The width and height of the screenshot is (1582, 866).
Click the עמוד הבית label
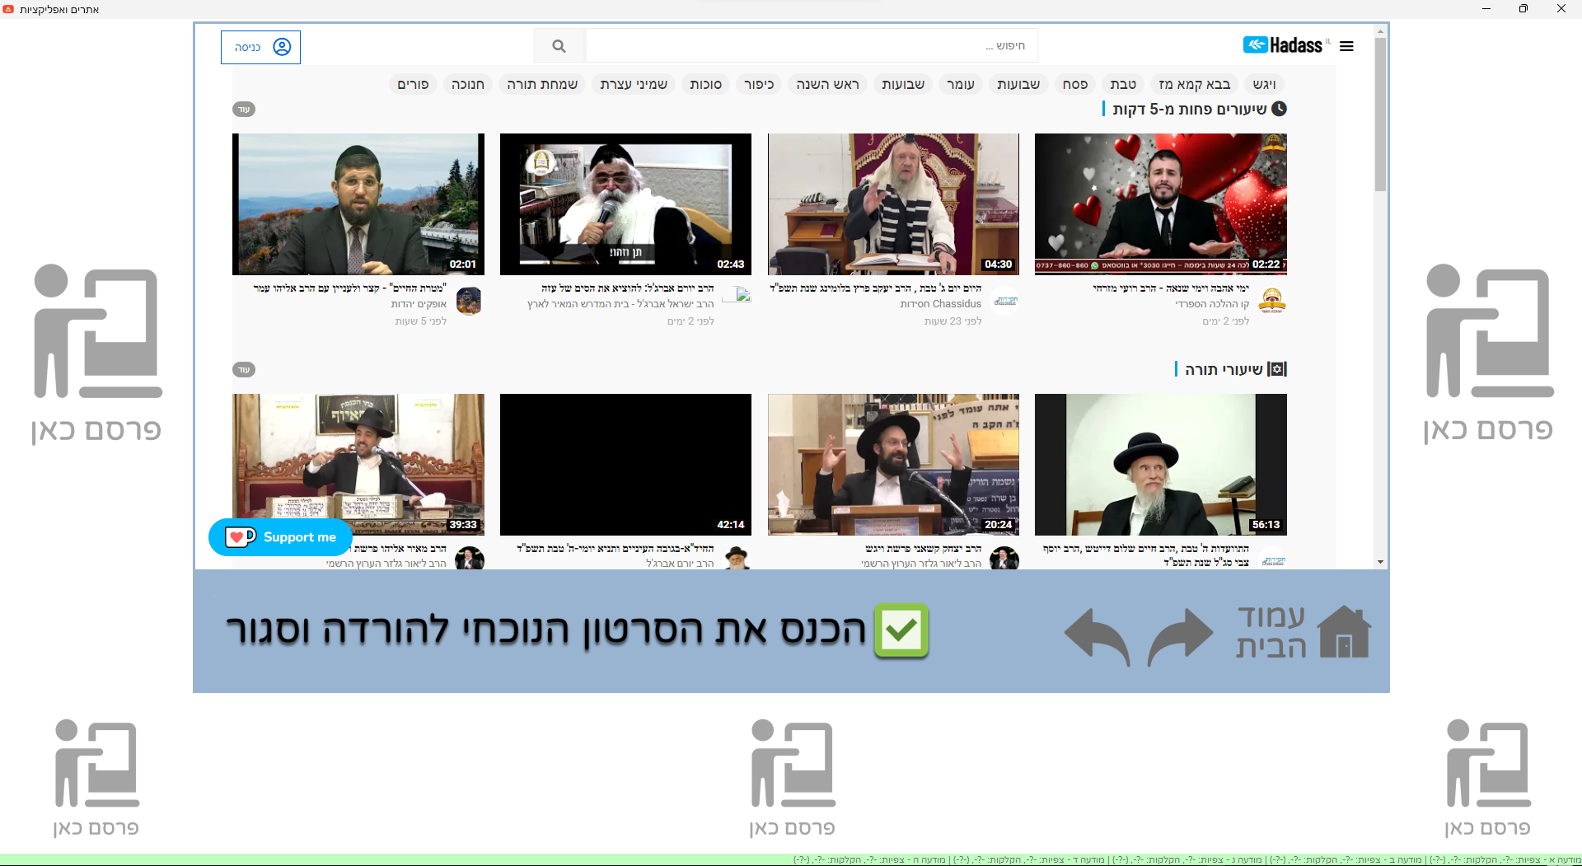[1271, 632]
